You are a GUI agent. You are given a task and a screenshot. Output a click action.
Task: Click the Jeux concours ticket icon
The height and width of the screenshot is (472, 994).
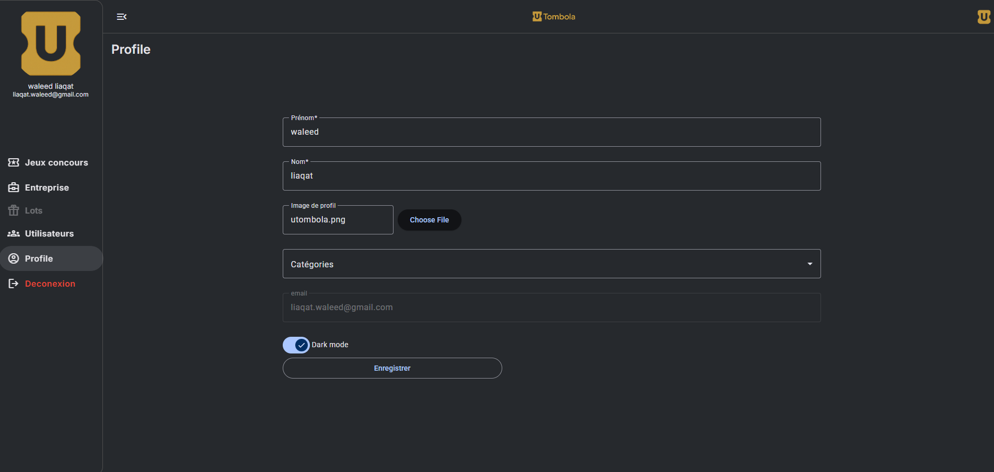(x=14, y=162)
